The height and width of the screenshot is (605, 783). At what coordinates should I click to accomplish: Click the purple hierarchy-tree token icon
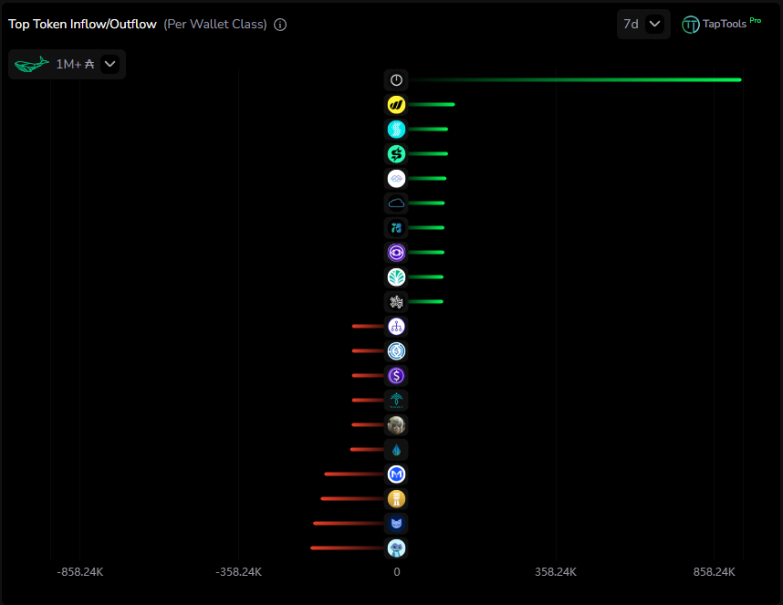(x=396, y=327)
